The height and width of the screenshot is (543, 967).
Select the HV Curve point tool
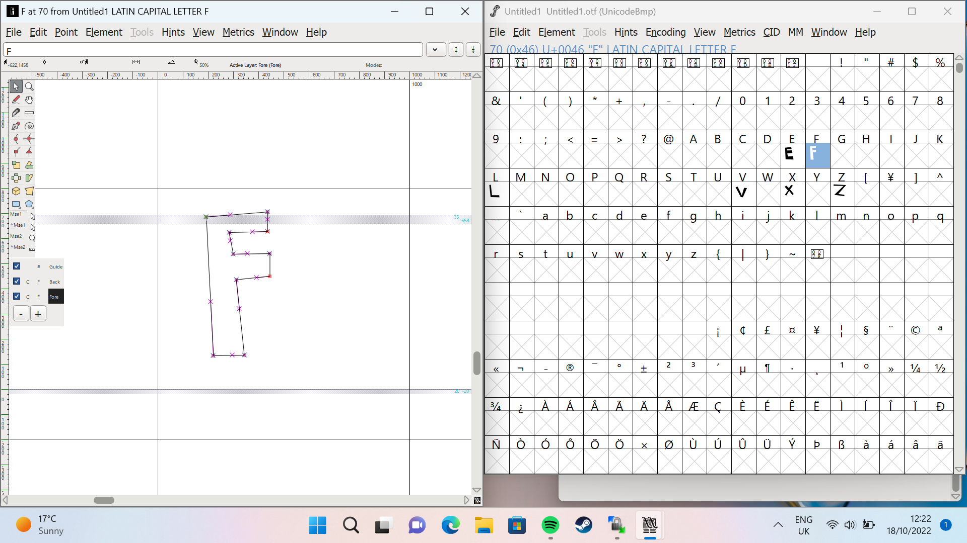pos(29,139)
